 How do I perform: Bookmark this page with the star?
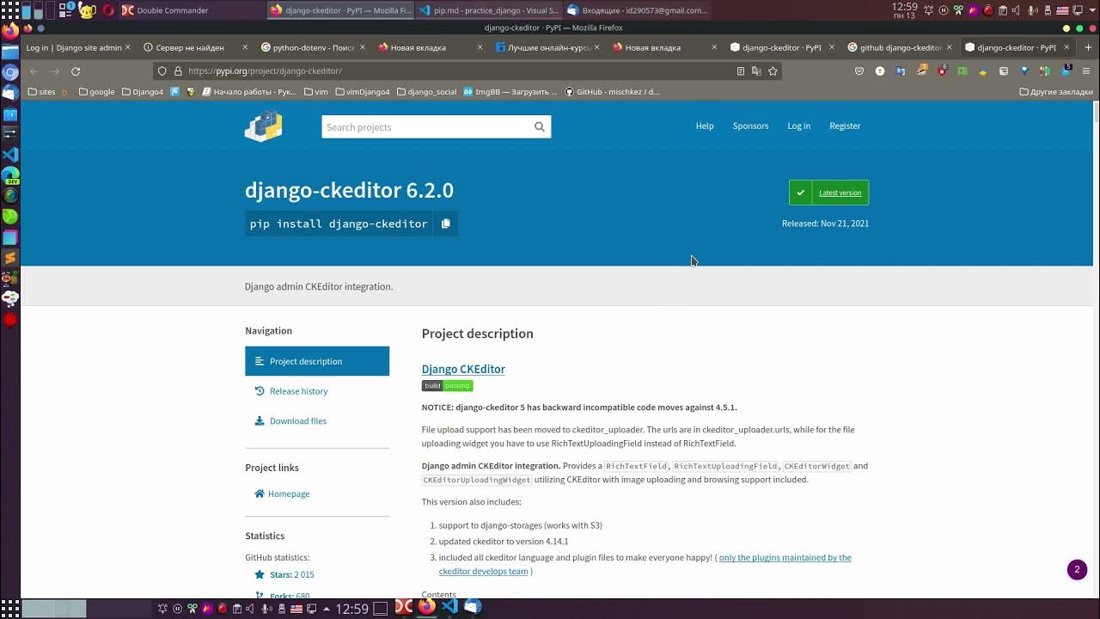click(773, 71)
